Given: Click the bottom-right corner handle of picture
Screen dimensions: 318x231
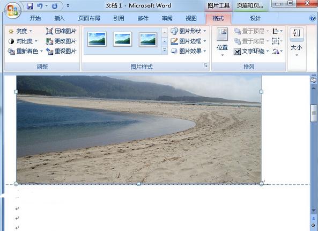Looking at the screenshot, I should pyautogui.click(x=261, y=184).
